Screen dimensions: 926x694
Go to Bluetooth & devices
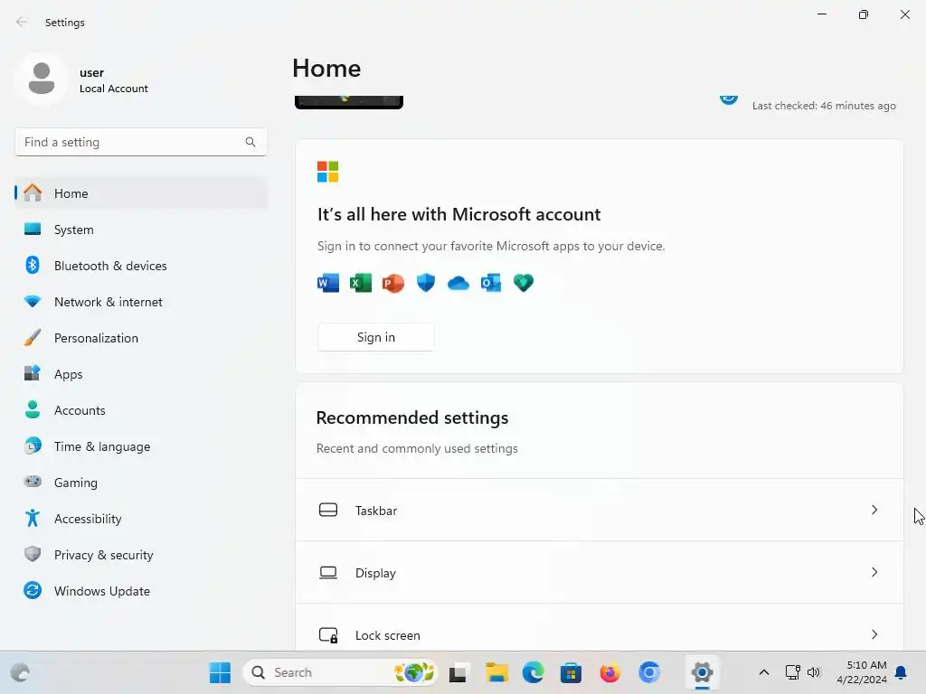(141, 266)
